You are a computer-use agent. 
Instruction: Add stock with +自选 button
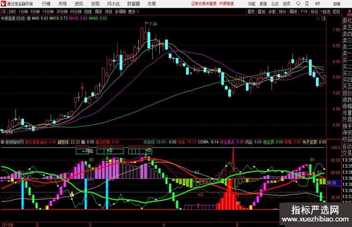[325, 12]
